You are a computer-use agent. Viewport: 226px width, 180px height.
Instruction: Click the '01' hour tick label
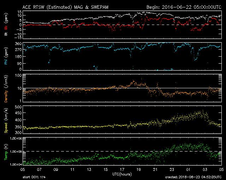pyautogui.click(x=188, y=169)
